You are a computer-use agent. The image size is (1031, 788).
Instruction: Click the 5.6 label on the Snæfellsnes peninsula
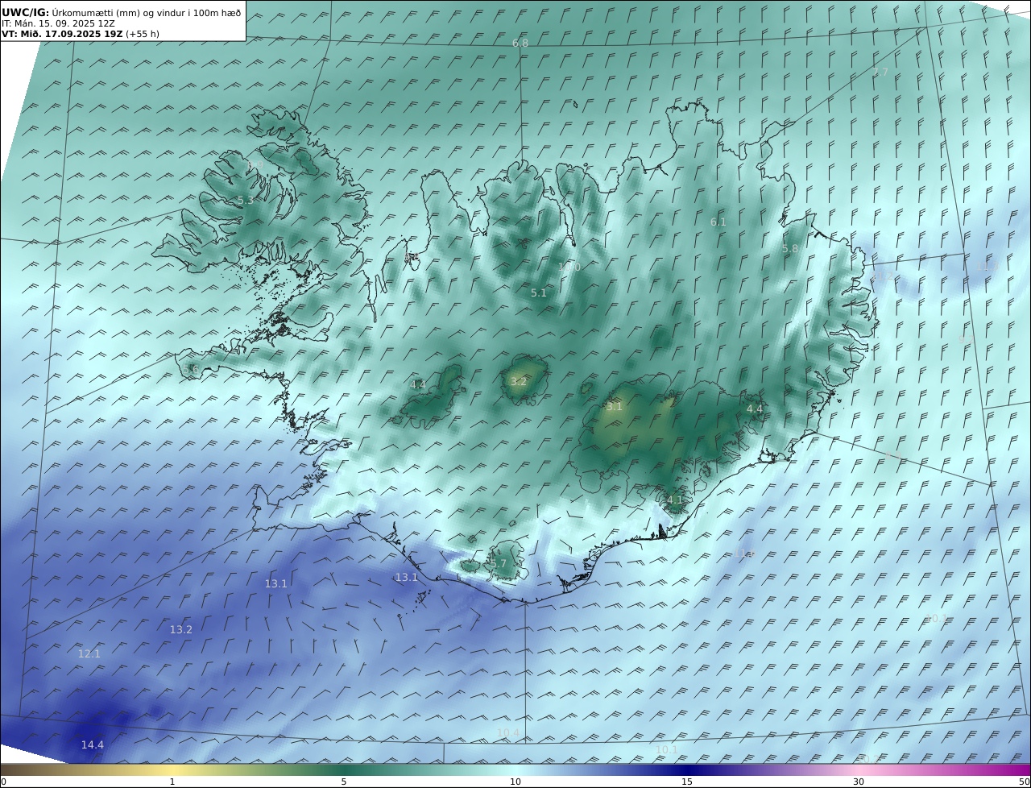click(x=190, y=370)
